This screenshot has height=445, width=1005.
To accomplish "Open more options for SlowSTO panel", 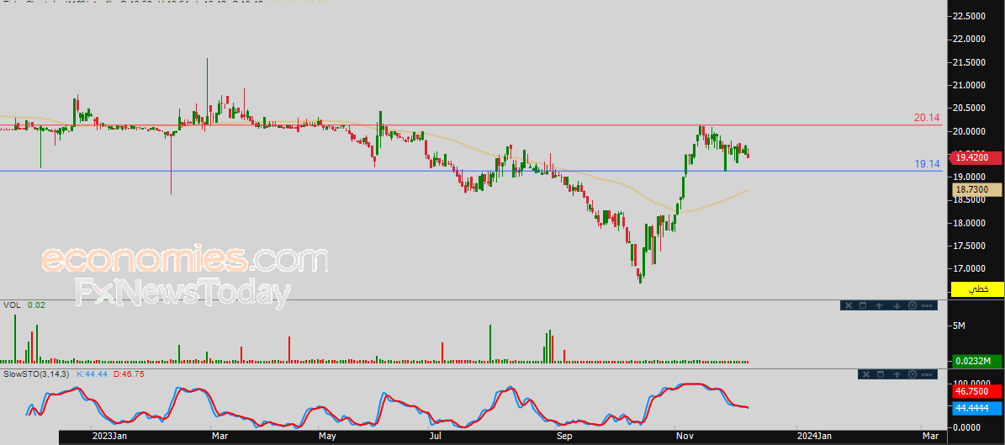I will (x=927, y=374).
